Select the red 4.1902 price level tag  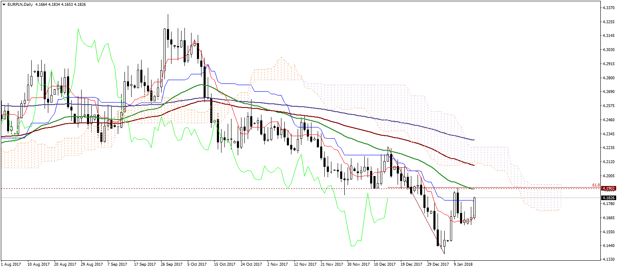pos(608,188)
